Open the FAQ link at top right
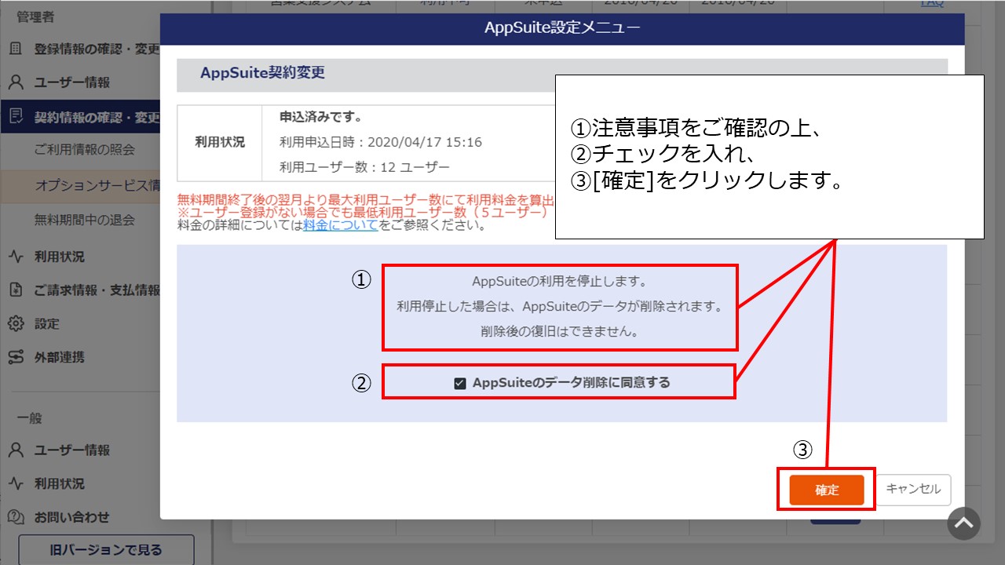Image resolution: width=1005 pixels, height=565 pixels. [x=931, y=4]
